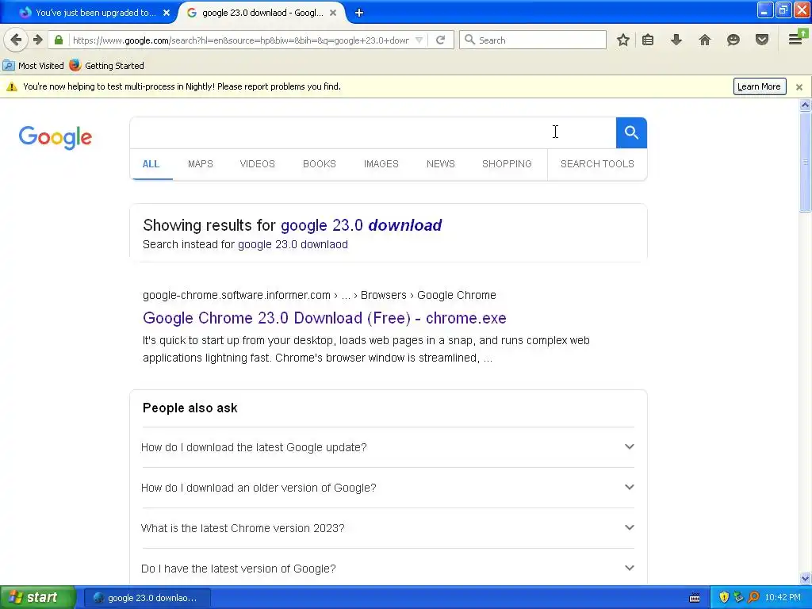Reload the page with the refresh icon

pos(440,40)
